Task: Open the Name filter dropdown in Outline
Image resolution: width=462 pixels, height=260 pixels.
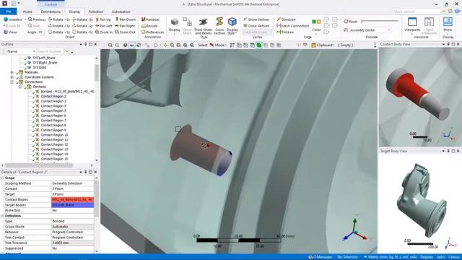Action: point(34,51)
